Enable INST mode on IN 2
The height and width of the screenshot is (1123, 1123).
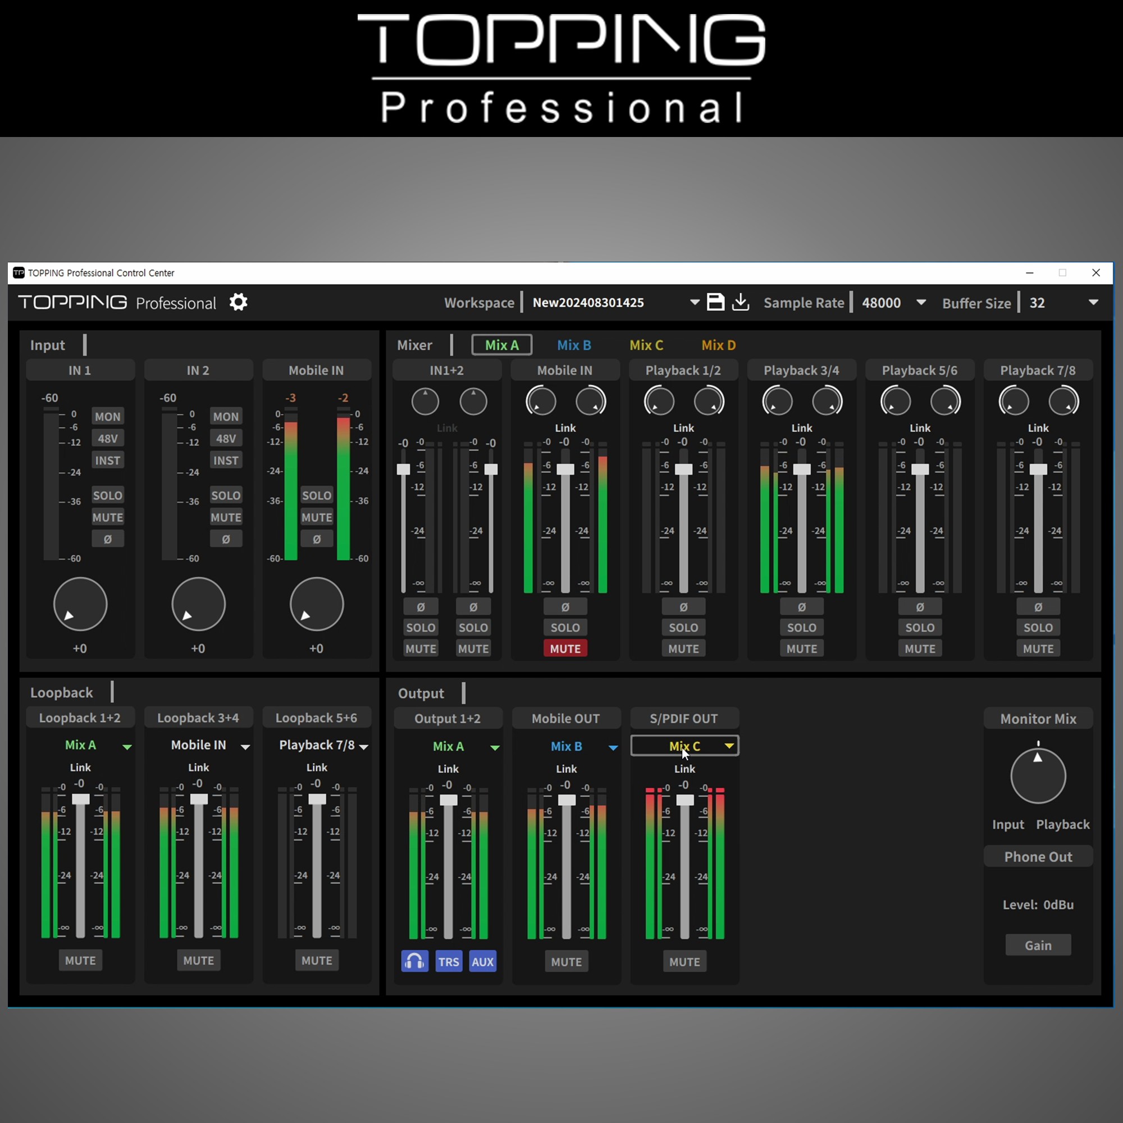coord(226,460)
